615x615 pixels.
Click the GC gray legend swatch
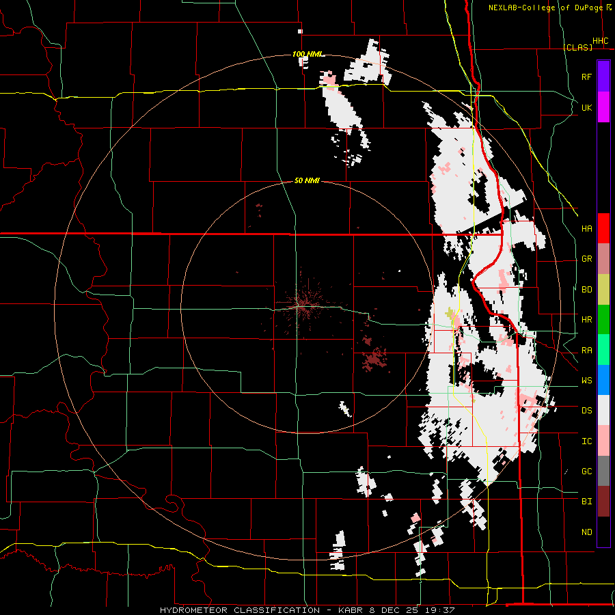(x=603, y=471)
